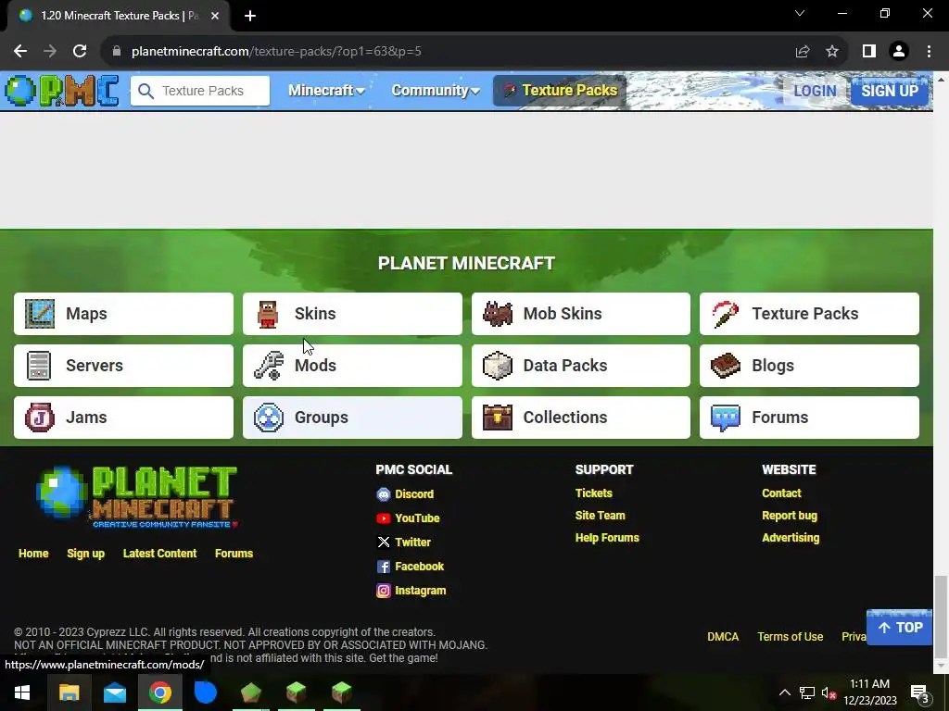
Task: Reload the page
Action: coord(80,52)
